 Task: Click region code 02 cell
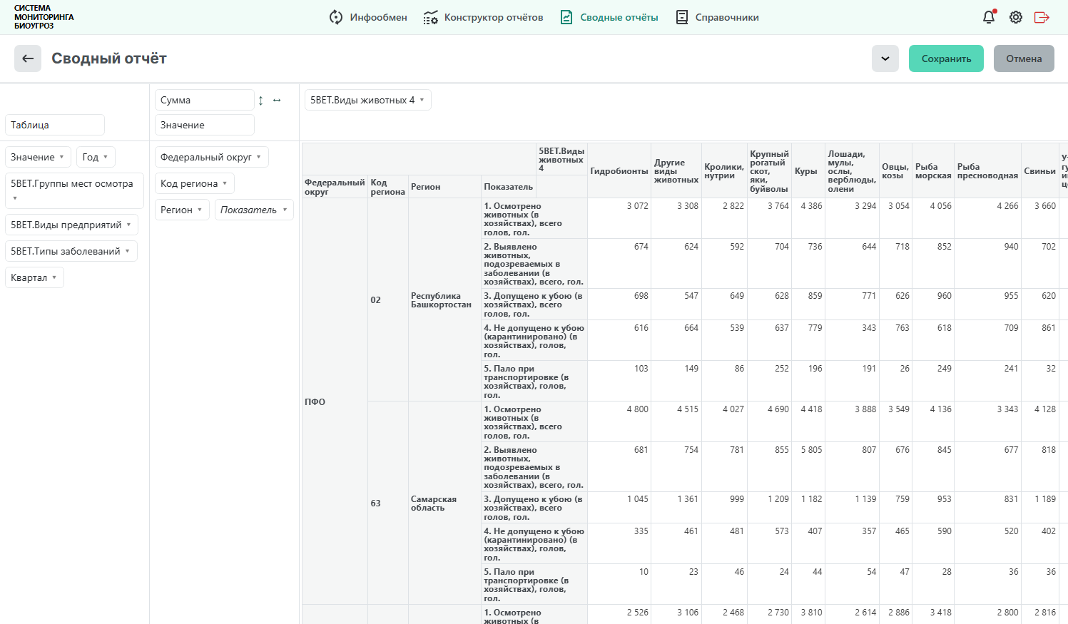(x=388, y=300)
